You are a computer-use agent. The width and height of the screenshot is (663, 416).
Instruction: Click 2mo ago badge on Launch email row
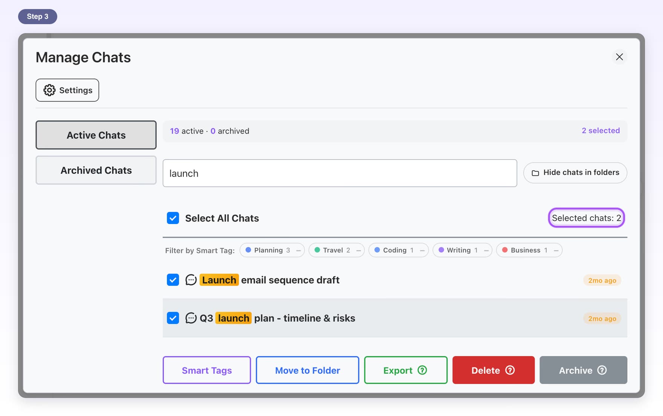602,280
